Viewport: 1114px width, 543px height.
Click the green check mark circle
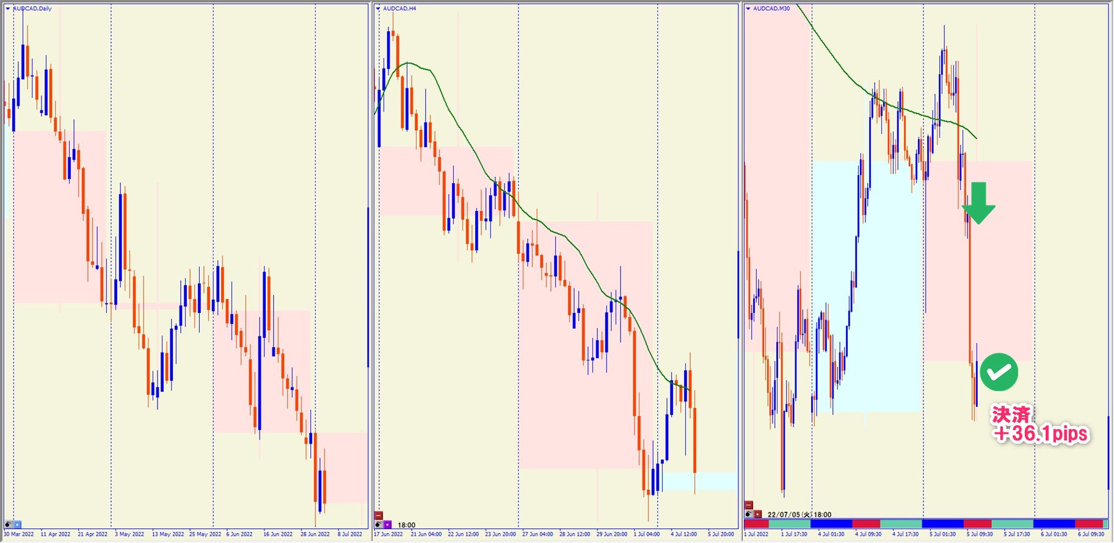click(x=999, y=372)
